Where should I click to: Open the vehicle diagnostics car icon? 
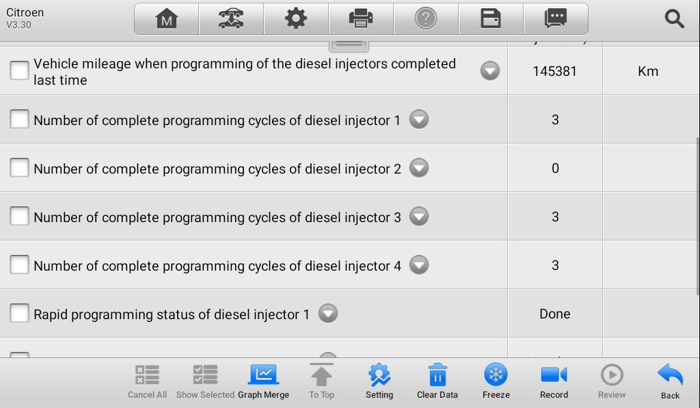pyautogui.click(x=231, y=18)
